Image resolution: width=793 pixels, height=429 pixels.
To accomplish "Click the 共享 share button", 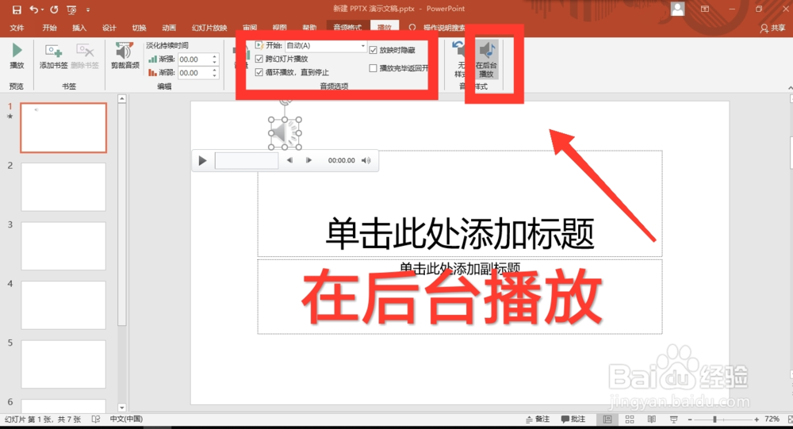I will (x=772, y=29).
